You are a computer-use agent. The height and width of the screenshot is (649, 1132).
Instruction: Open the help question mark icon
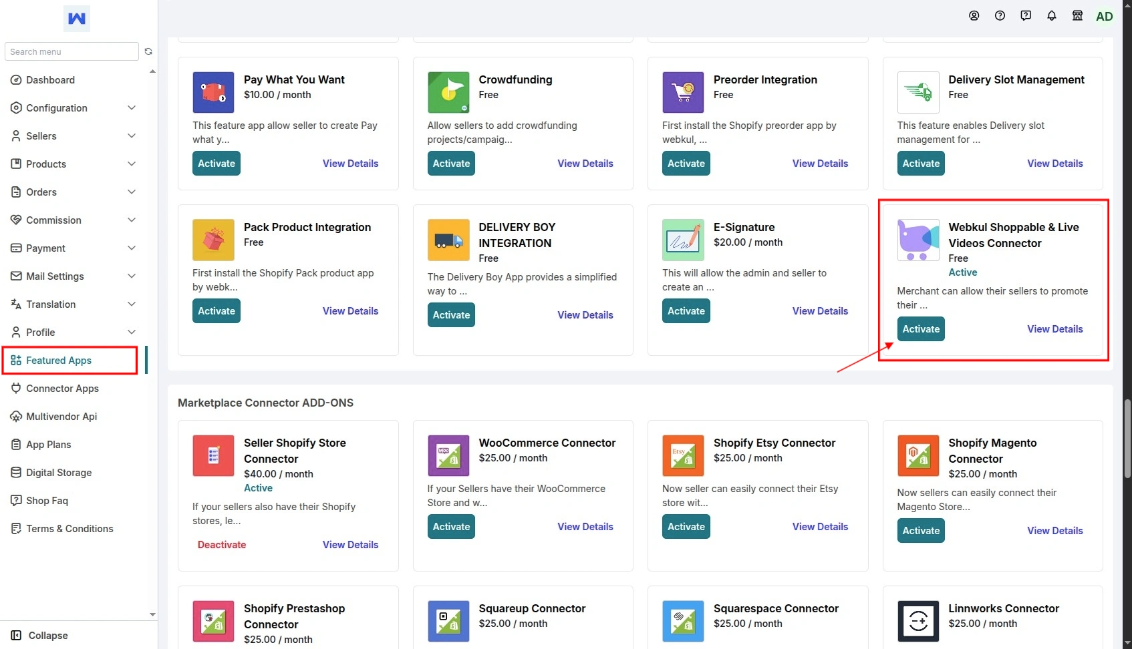[x=1000, y=15]
